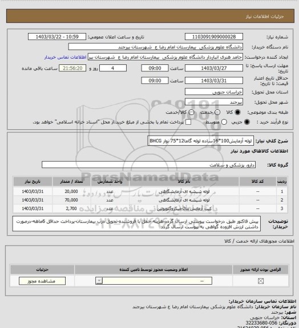This screenshot has width=299, height=328.
Task: Click the request creator field
Action: [x=165, y=57]
